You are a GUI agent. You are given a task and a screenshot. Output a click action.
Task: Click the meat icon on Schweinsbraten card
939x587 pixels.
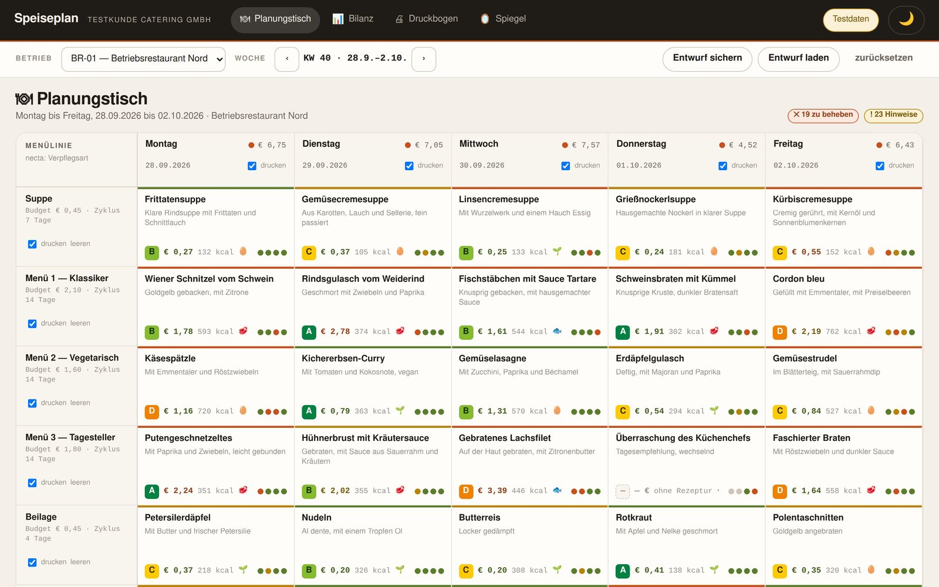pyautogui.click(x=714, y=331)
